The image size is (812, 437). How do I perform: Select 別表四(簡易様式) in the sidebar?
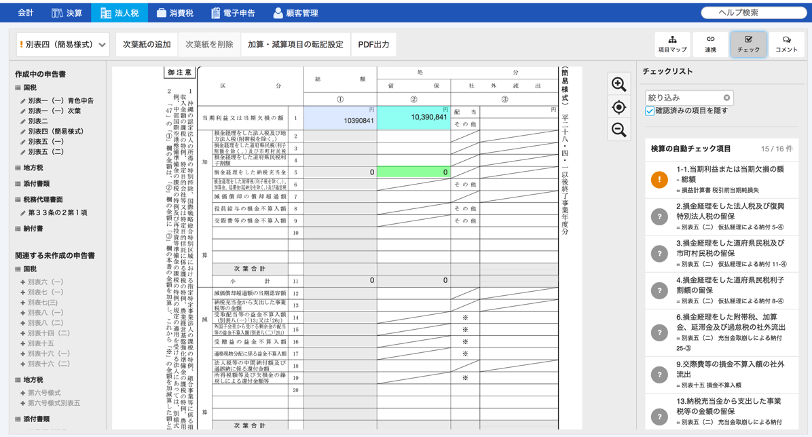pyautogui.click(x=56, y=132)
